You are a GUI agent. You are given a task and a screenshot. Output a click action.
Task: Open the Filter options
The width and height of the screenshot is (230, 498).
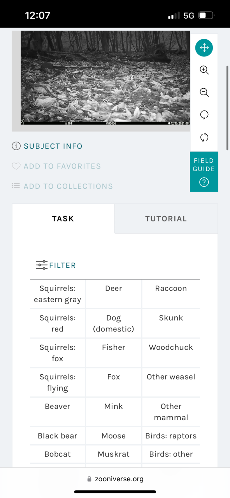pos(56,265)
